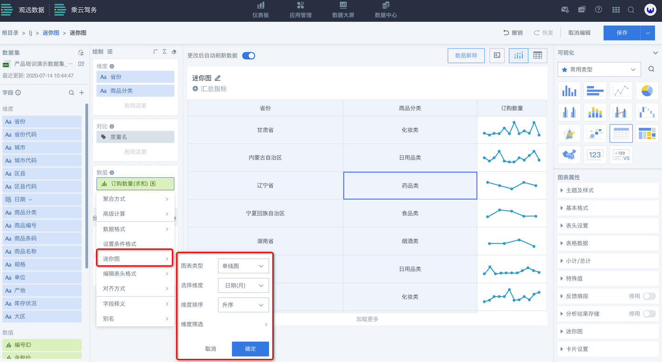Image resolution: width=662 pixels, height=362 pixels.
Task: Click the 数据解释 button
Action: [x=466, y=56]
